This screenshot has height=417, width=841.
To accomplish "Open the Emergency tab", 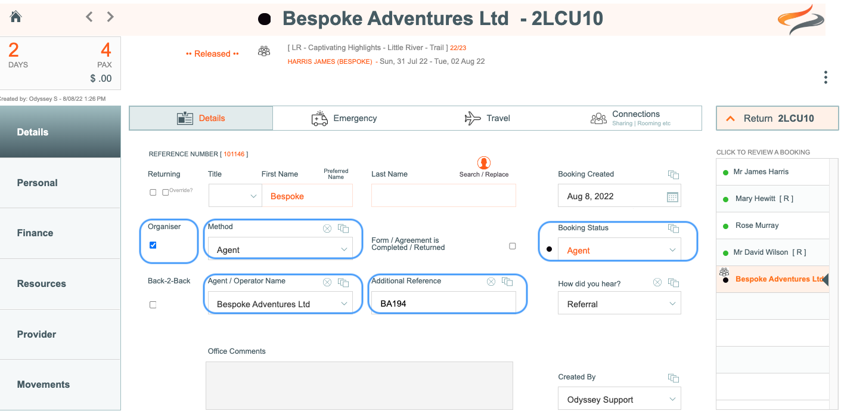I will point(344,118).
